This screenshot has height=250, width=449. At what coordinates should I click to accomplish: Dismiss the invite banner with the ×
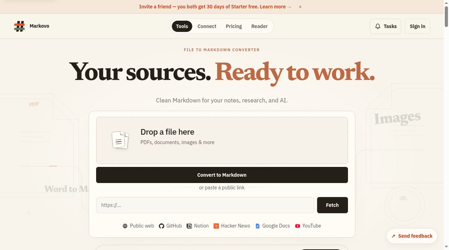pos(300,7)
